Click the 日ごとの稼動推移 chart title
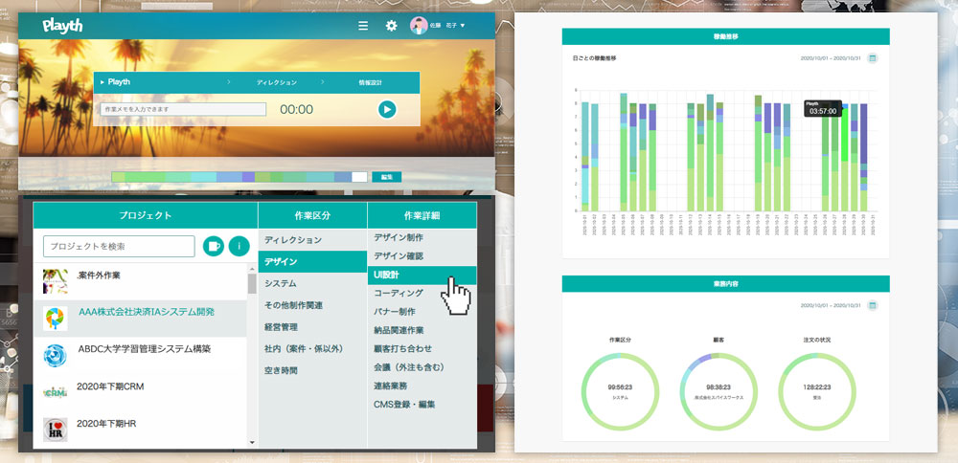Screen dimensions: 958x463 point(595,58)
